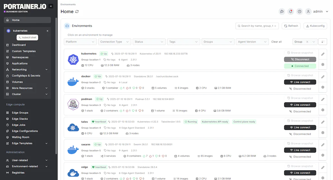Click the swarm whale logo
The image size is (333, 180).
tap(73, 150)
